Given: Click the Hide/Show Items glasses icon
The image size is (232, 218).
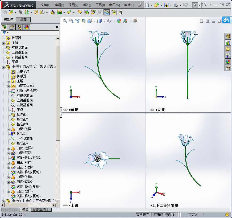Looking at the screenshot, I should click(x=109, y=21).
